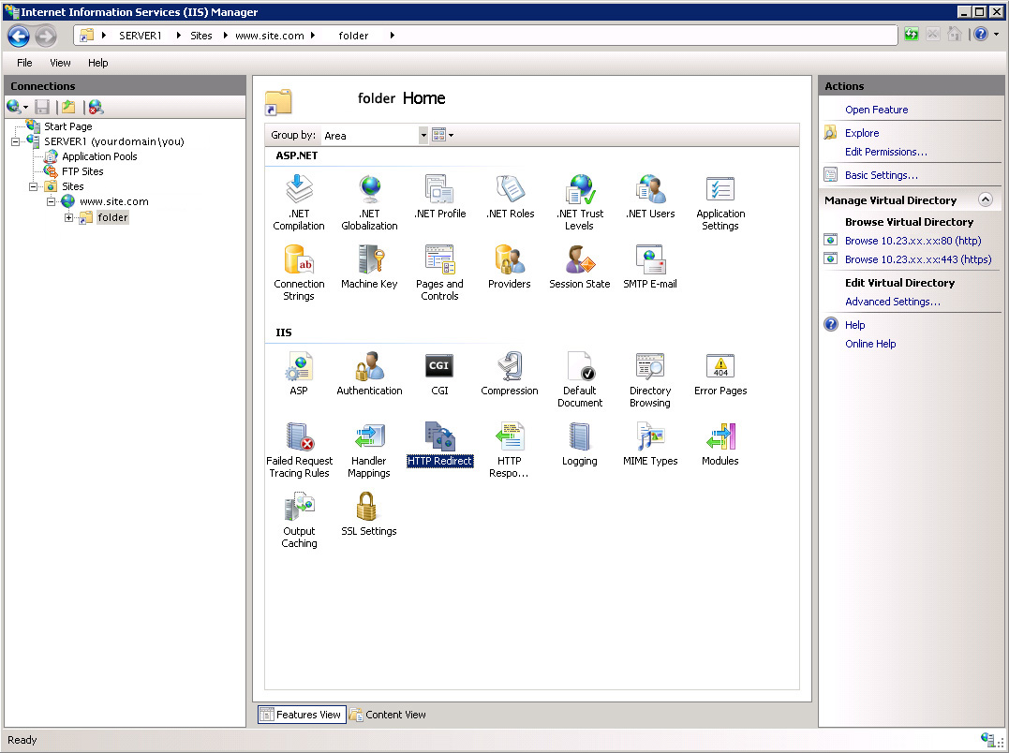Screen dimensions: 1009x753
Task: Open the Compression feature
Action: (510, 374)
